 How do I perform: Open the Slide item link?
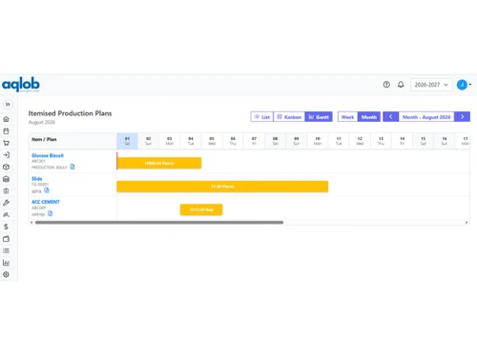[37, 179]
